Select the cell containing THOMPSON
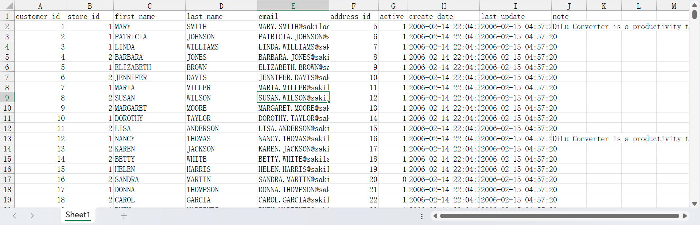 [x=221, y=189]
